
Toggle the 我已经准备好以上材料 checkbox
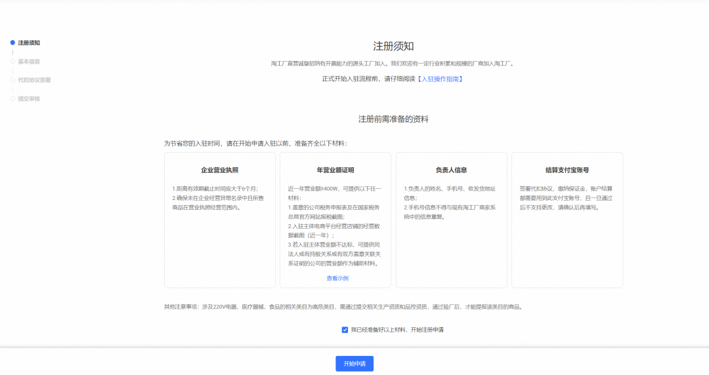tap(345, 330)
